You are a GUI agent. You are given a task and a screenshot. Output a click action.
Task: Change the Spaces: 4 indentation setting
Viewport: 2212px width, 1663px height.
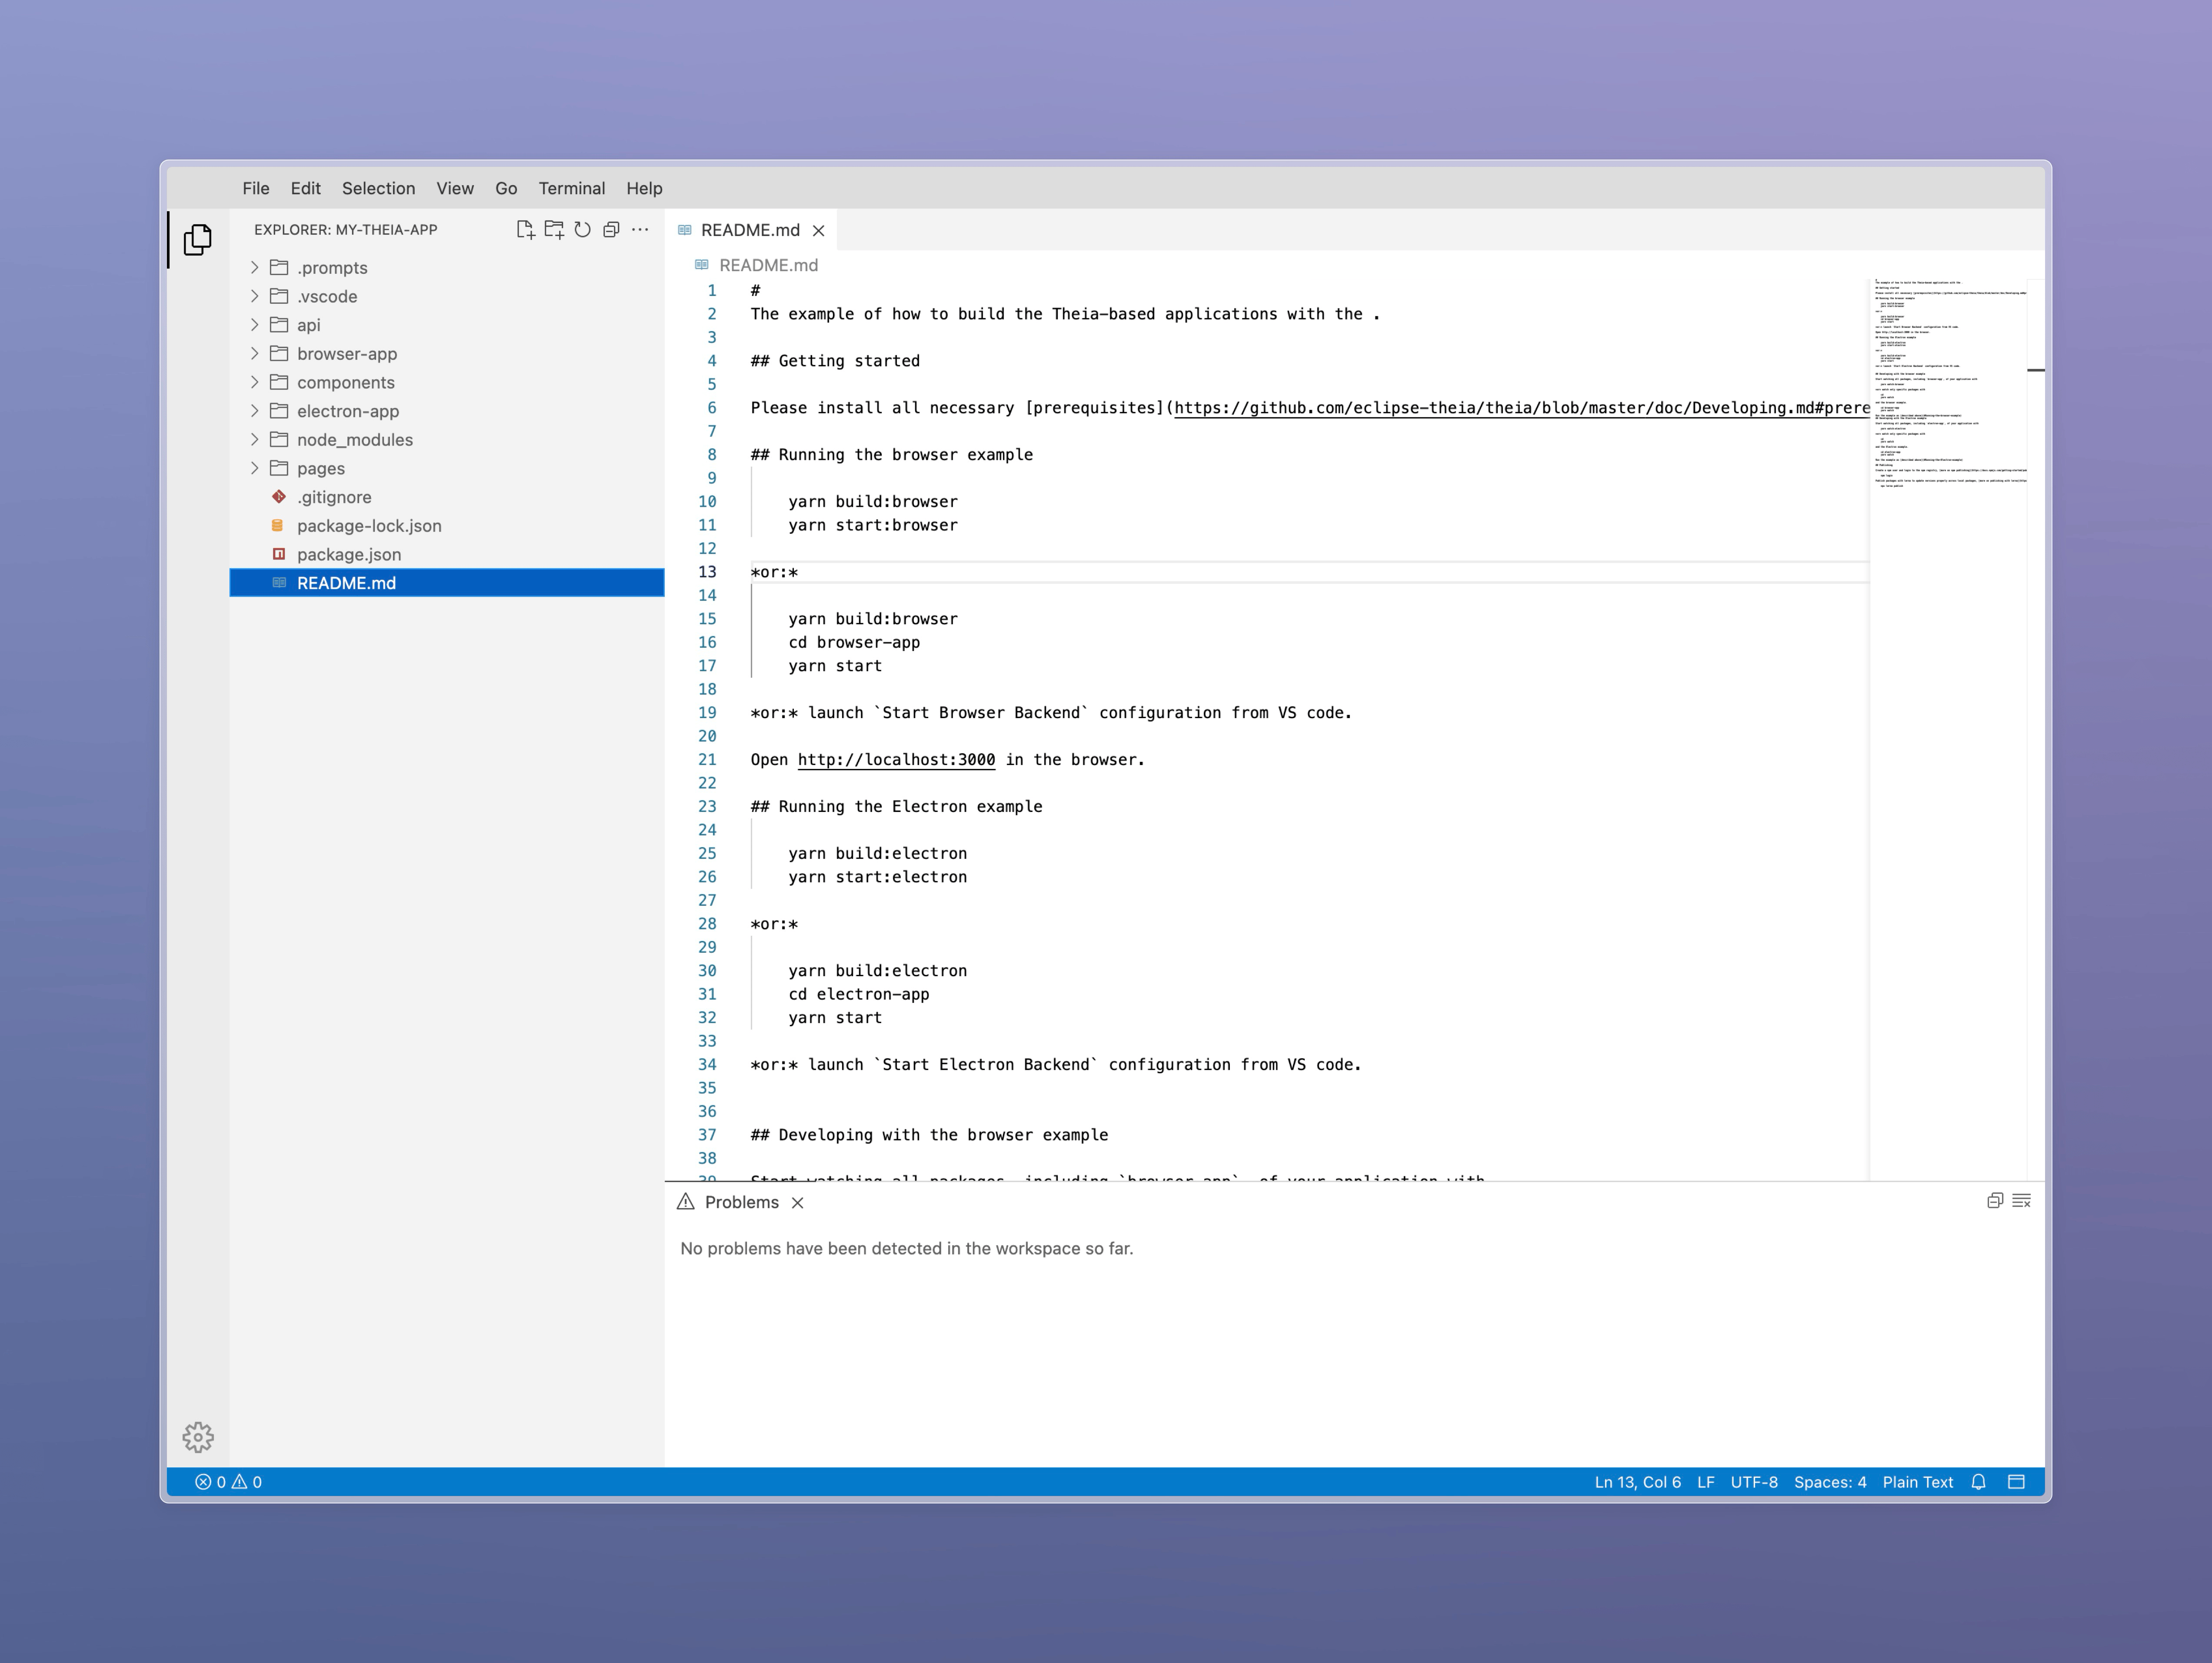[1830, 1482]
